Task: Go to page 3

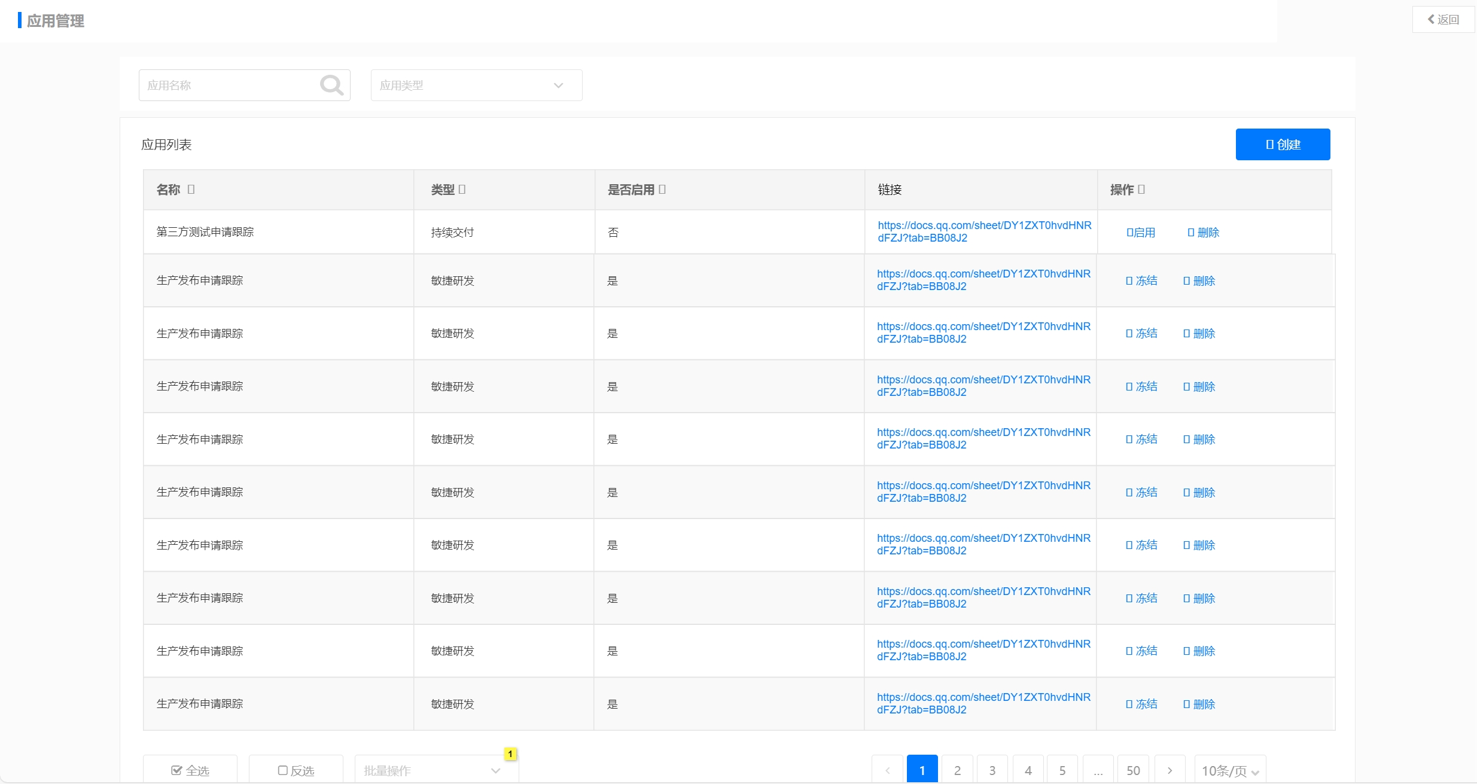Action: click(992, 770)
